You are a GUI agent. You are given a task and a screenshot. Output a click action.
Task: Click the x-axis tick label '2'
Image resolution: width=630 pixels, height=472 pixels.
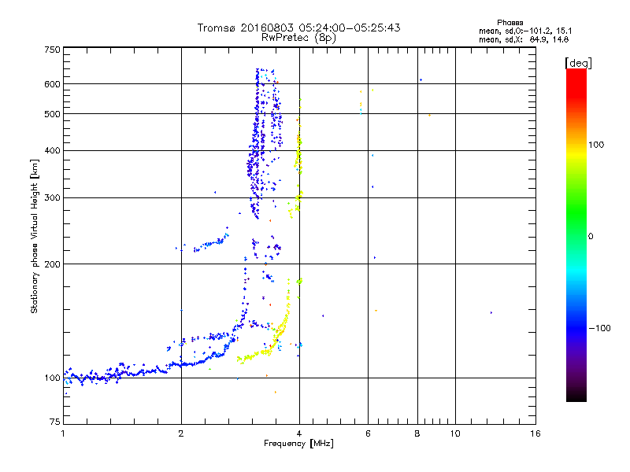181,433
